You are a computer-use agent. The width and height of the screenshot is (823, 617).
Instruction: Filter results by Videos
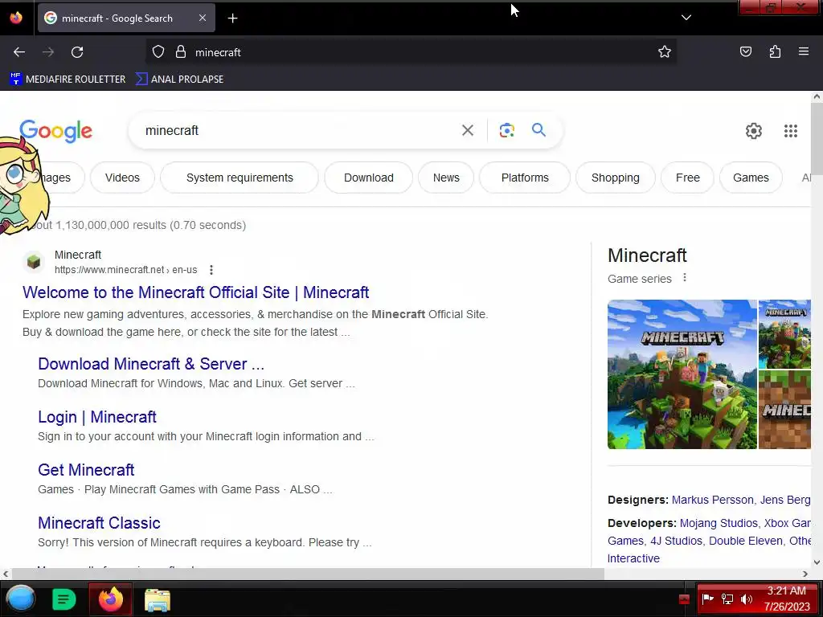(x=122, y=178)
